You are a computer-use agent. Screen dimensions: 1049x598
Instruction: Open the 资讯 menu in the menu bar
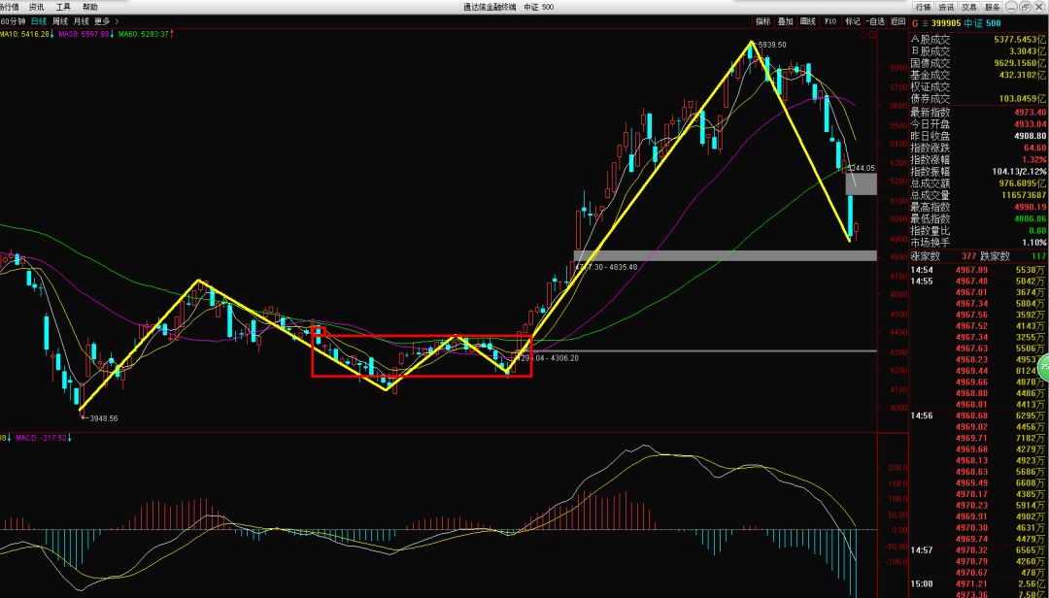(x=37, y=7)
